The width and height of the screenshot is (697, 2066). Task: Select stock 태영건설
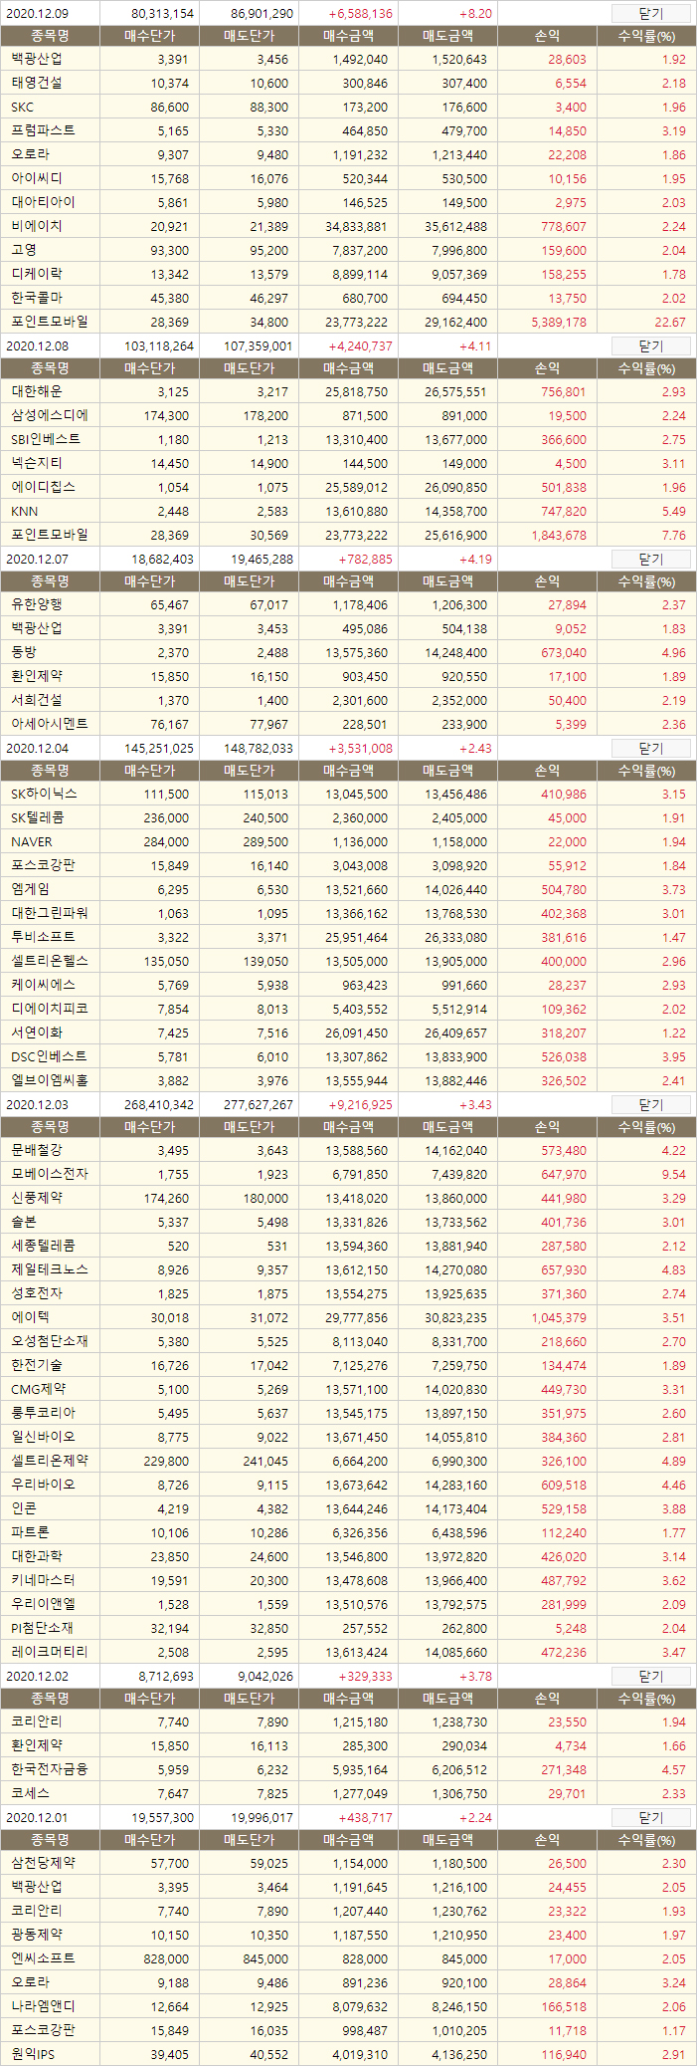click(36, 84)
